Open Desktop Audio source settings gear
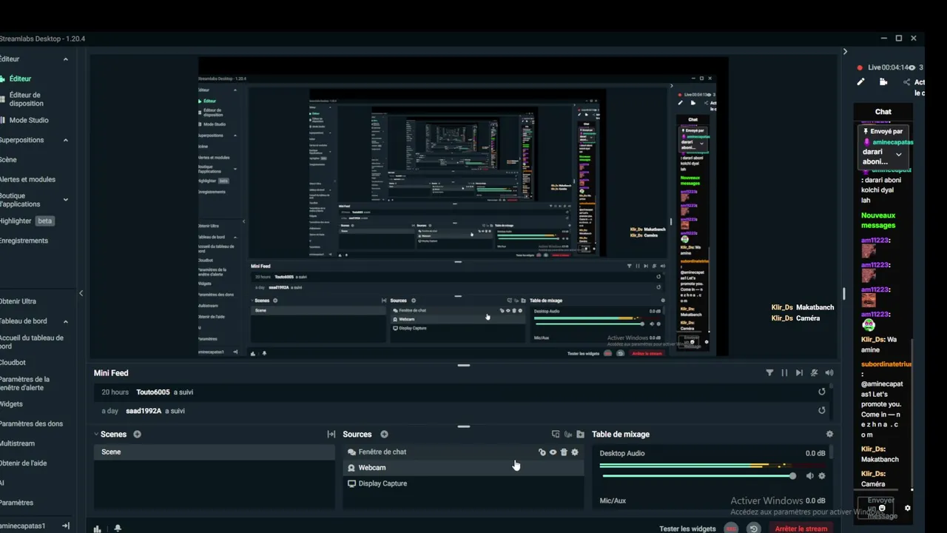This screenshot has height=533, width=947. click(821, 476)
